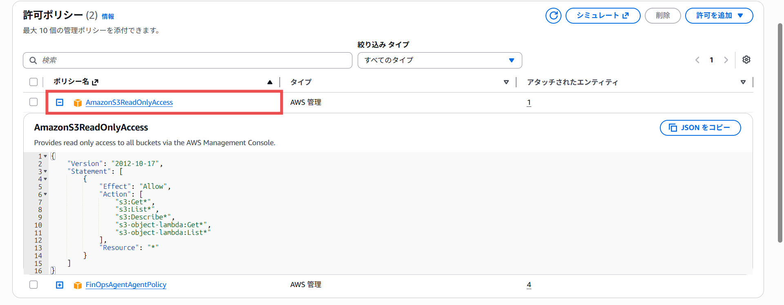Click the JSON をコピー button
This screenshot has width=784, height=305.
click(x=700, y=128)
